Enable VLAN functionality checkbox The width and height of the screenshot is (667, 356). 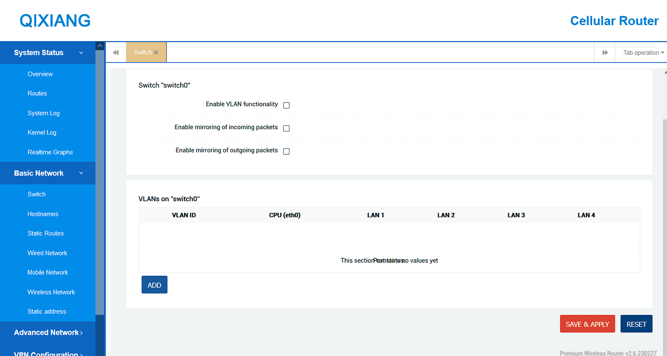286,105
